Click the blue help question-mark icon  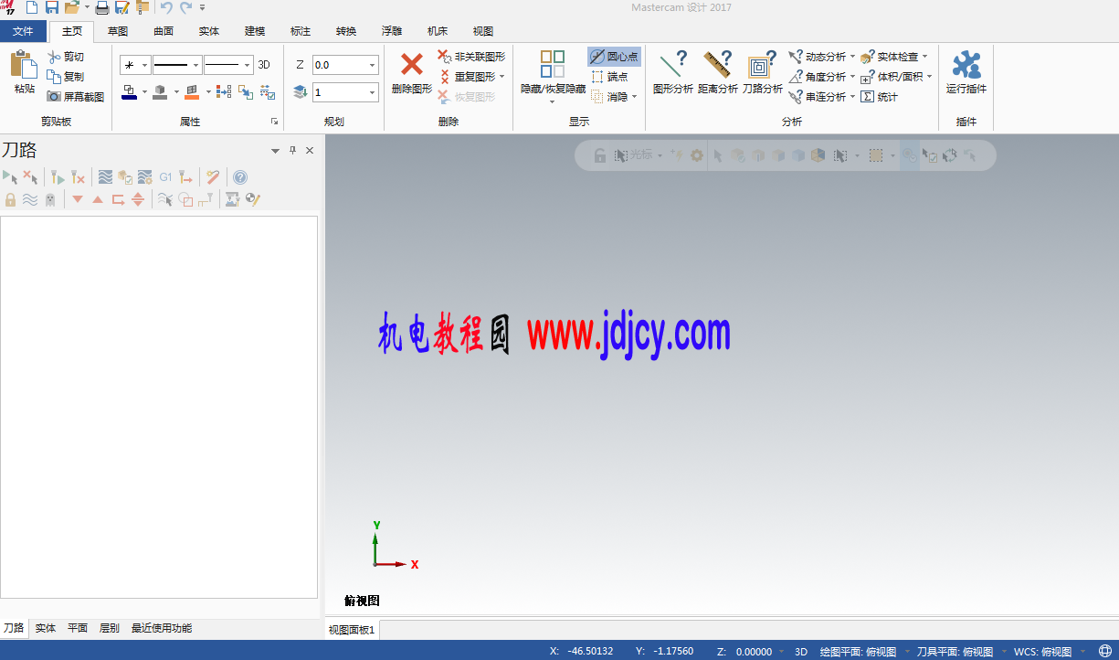(x=239, y=177)
